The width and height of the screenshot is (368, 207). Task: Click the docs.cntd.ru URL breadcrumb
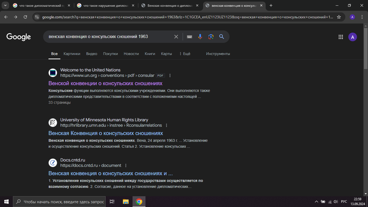[91, 165]
